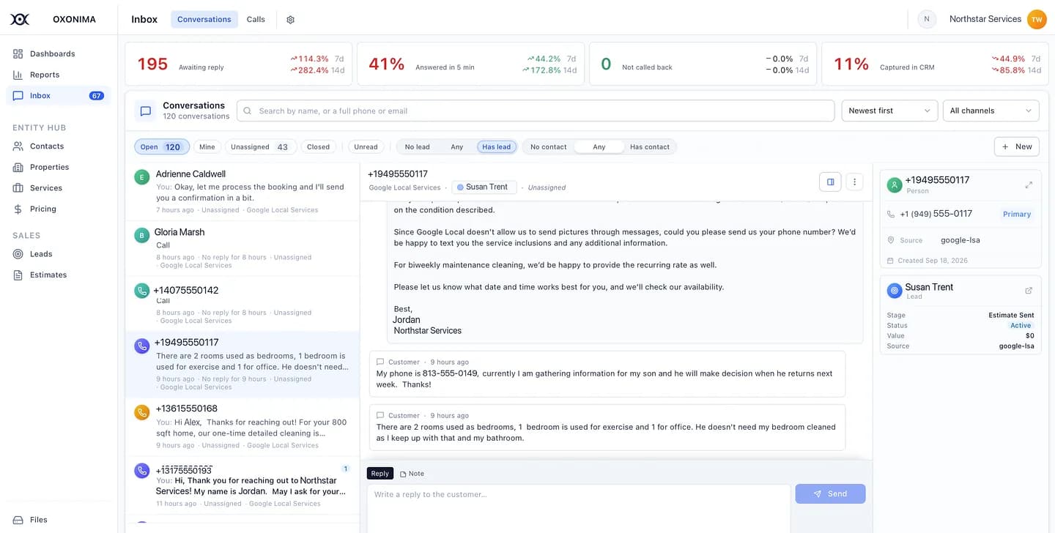Click the Primary phone badge
The height and width of the screenshot is (533, 1055).
point(1017,215)
